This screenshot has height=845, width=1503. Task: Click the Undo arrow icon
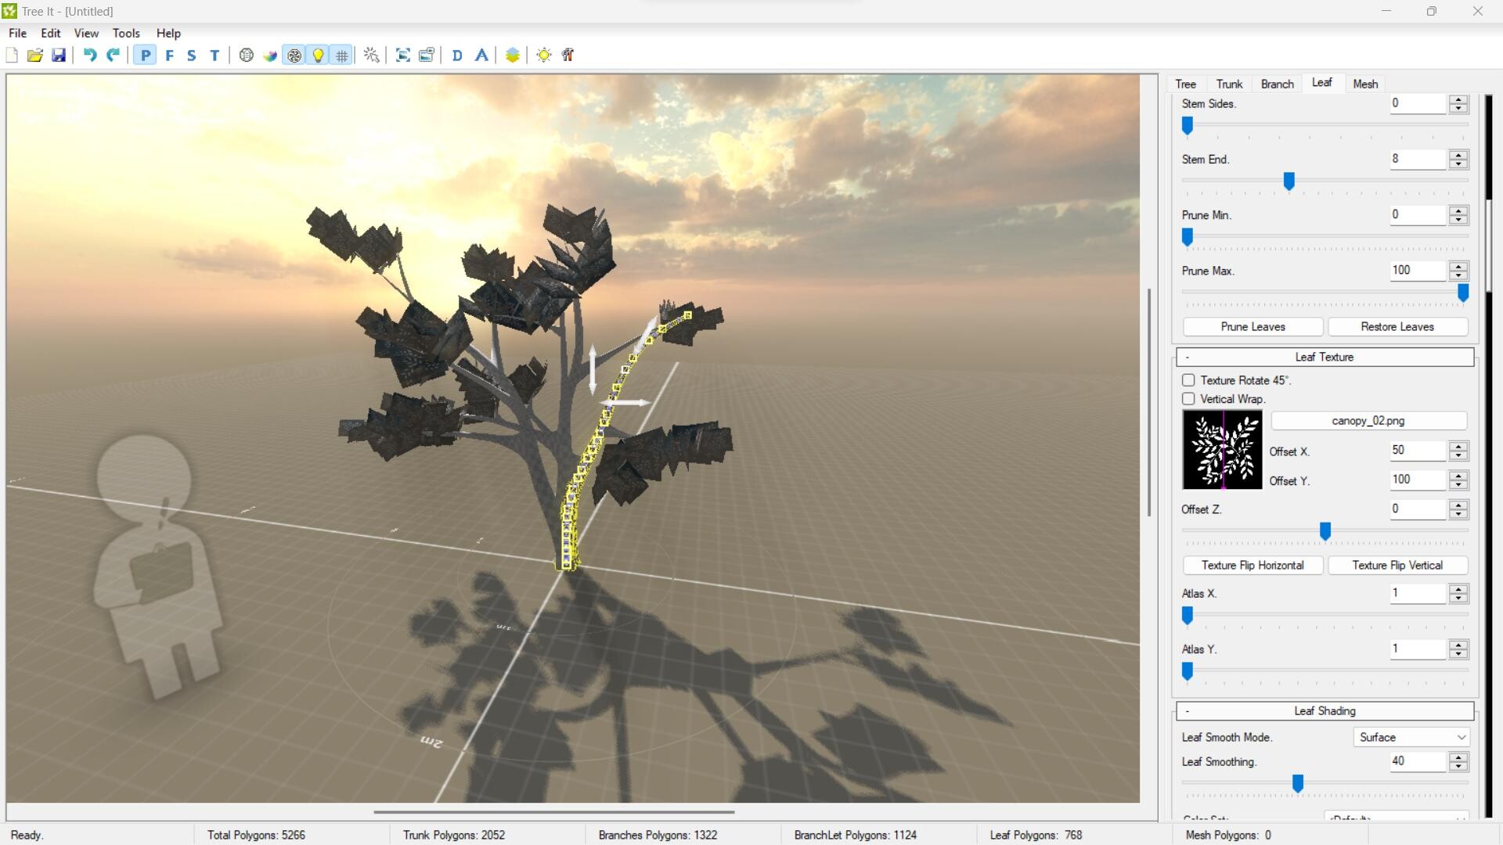click(x=90, y=56)
